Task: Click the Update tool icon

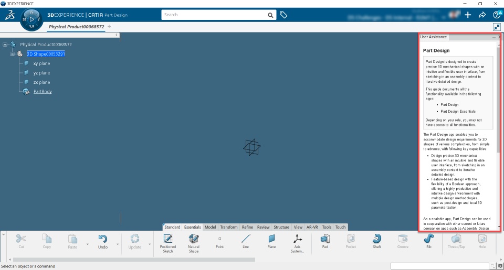Action: coord(135,239)
